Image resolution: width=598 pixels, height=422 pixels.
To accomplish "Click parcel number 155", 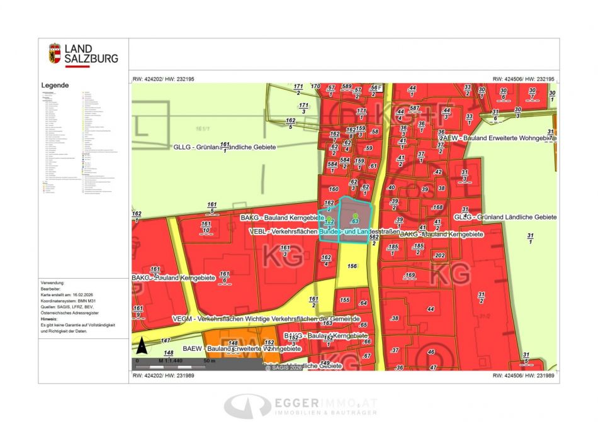I will tap(344, 301).
